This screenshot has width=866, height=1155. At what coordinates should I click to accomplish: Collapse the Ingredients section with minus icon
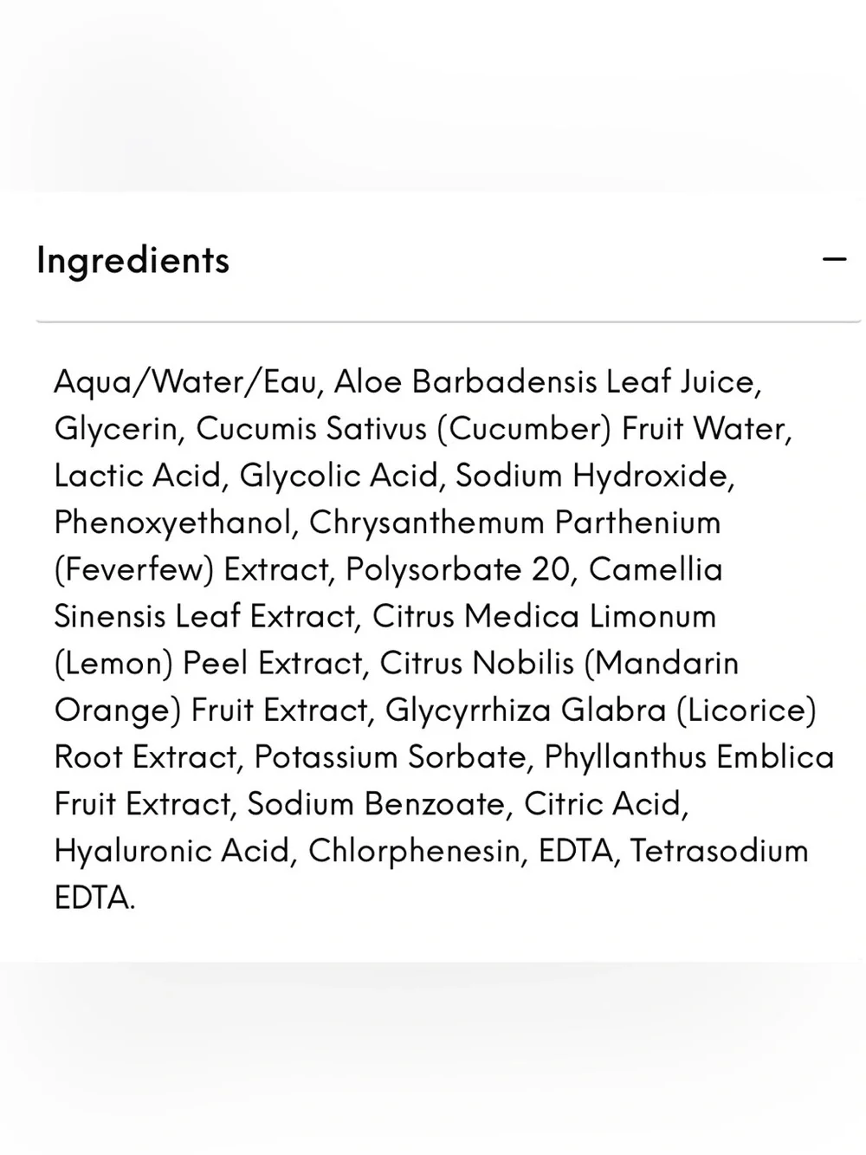(834, 259)
